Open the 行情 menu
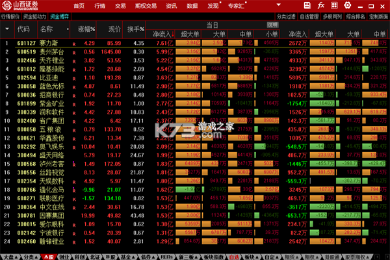390x260 pixels. pos(99,6)
